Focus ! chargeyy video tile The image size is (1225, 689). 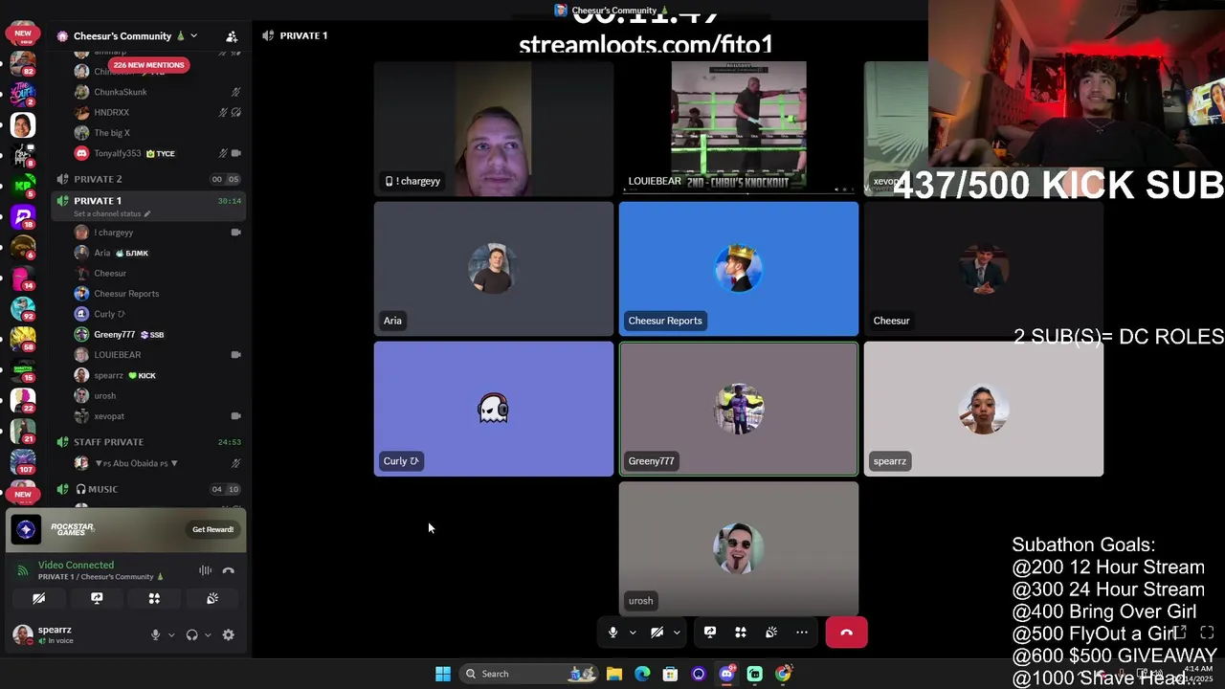point(494,128)
